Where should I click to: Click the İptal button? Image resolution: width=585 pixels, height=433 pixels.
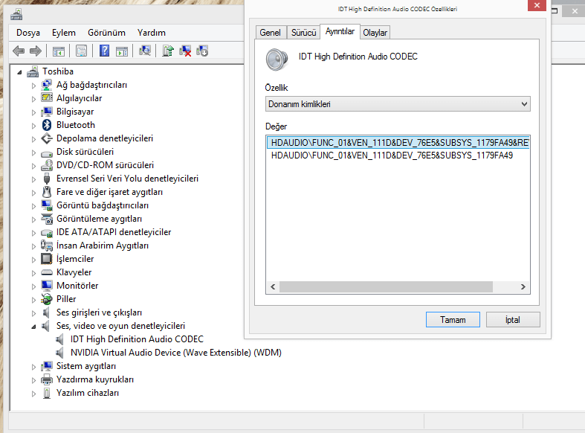click(x=513, y=319)
